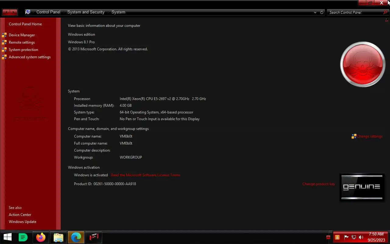Image resolution: width=390 pixels, height=244 pixels.
Task: Expand the address bar history dropdown
Action: [315, 13]
